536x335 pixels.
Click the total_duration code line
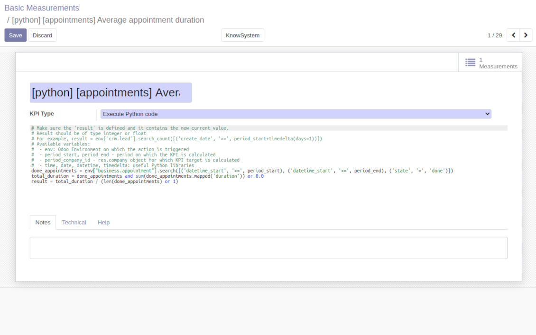point(148,176)
